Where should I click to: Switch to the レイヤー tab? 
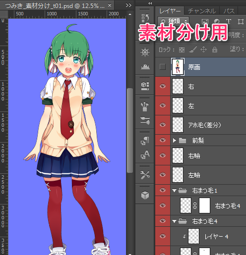170,11
